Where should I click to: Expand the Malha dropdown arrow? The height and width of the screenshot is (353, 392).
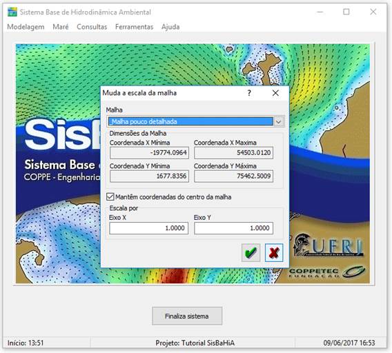tap(279, 121)
